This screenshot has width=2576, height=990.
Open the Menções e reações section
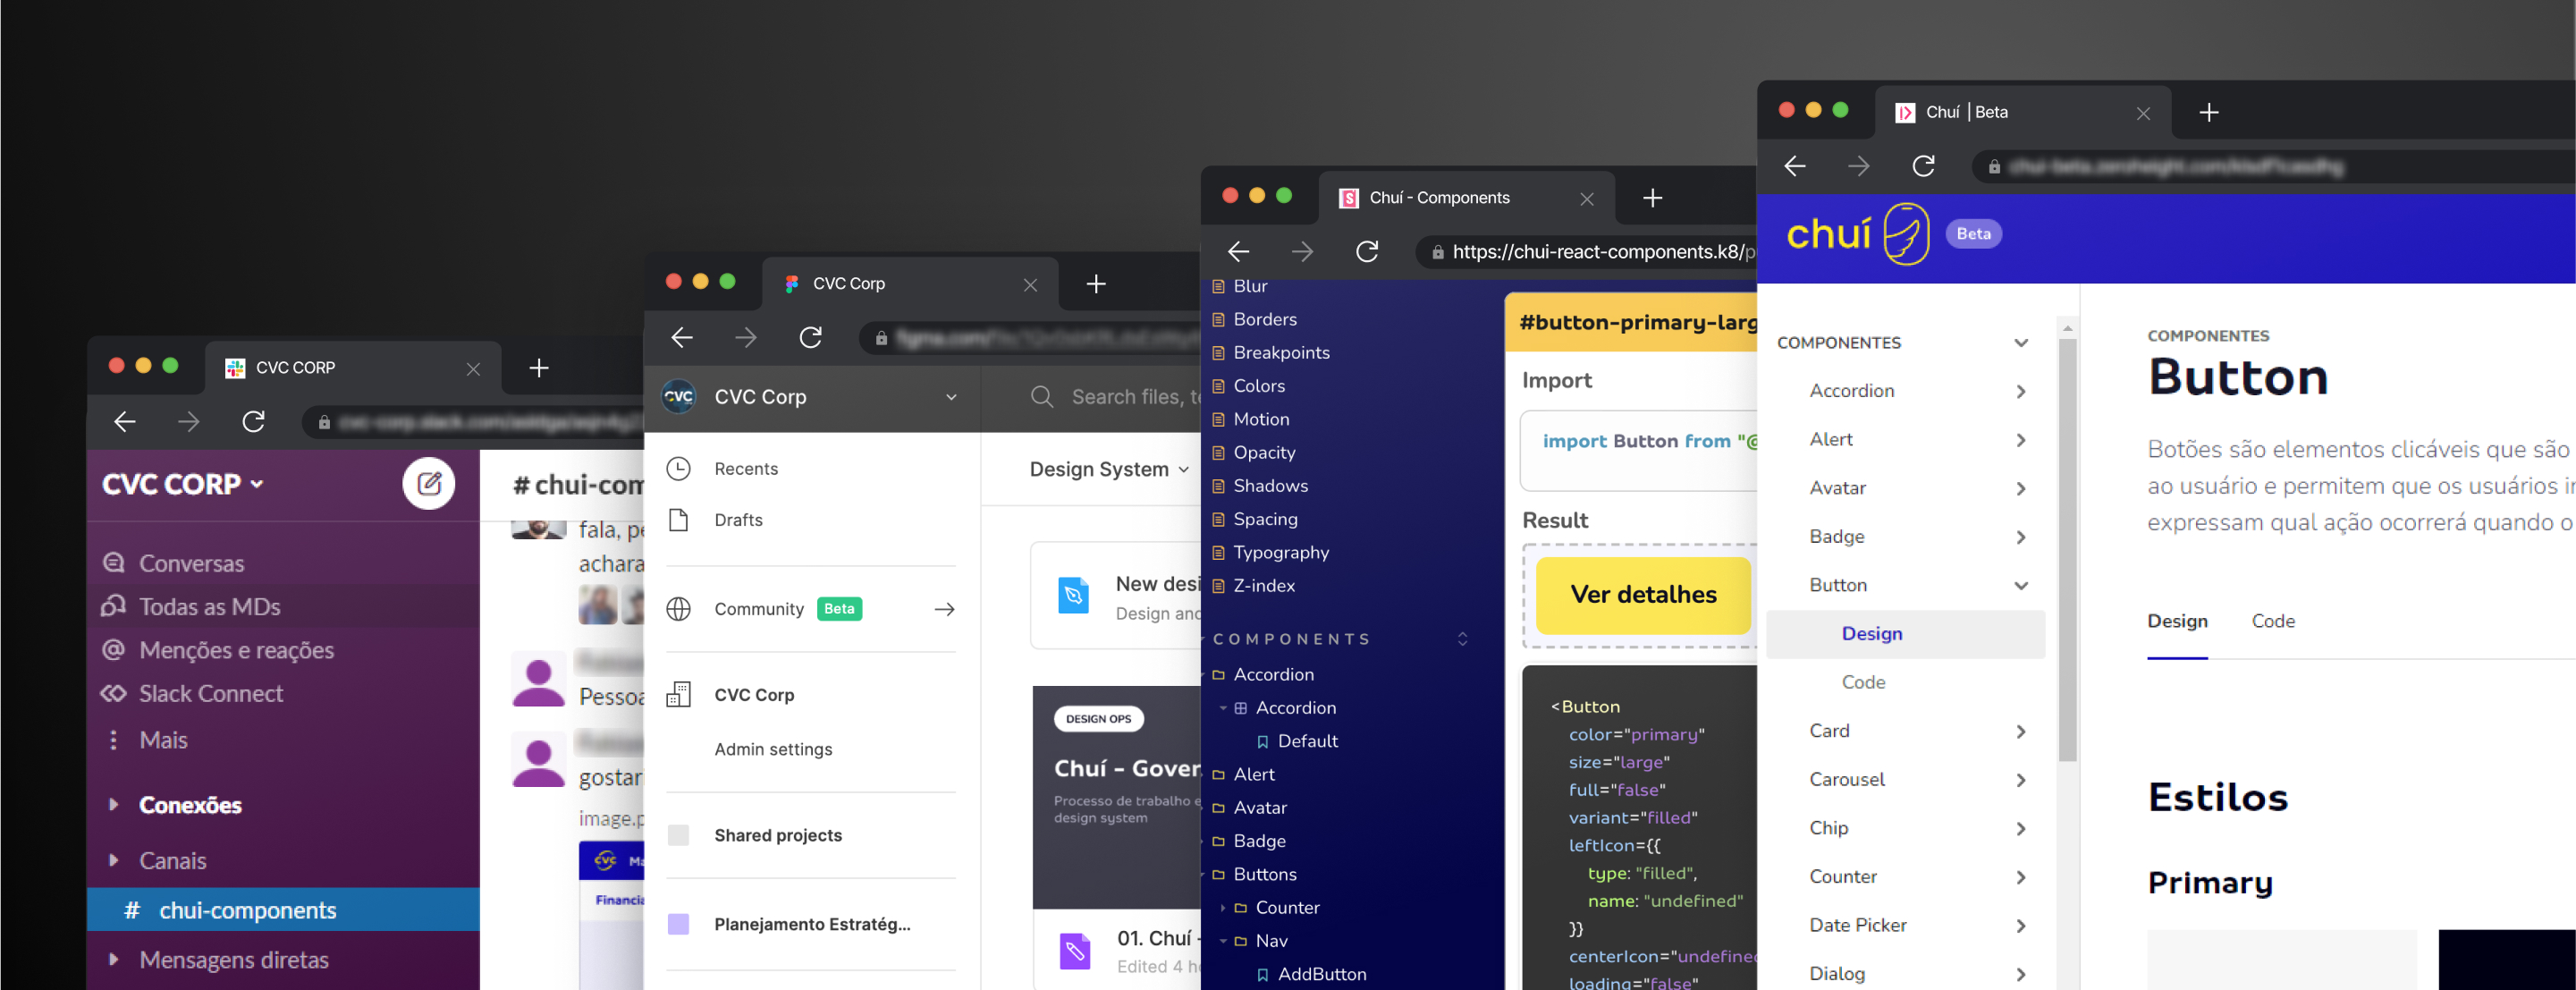pos(236,650)
